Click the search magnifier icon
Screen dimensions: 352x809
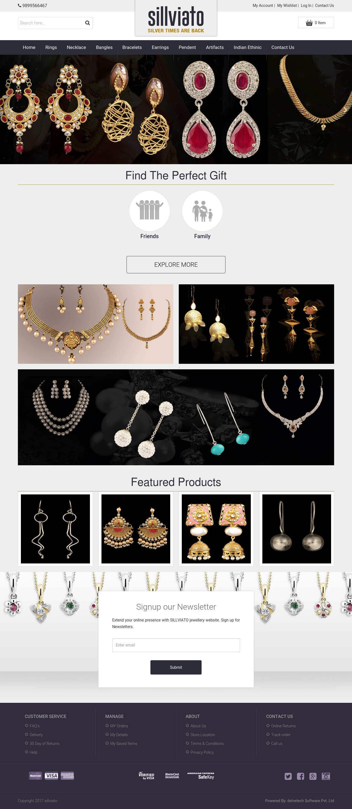[x=87, y=23]
